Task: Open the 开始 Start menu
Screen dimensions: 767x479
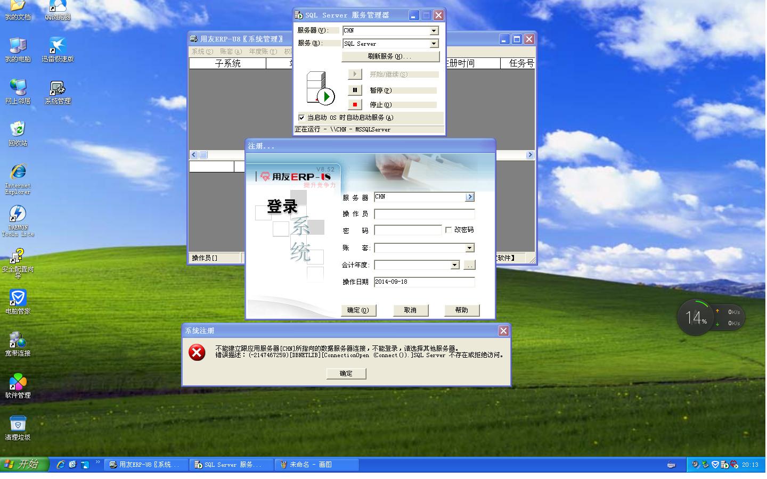Action: [x=24, y=465]
